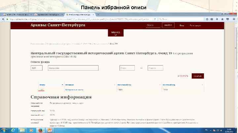Click the Pocket shield icon in toolbar

[x=227, y=19]
